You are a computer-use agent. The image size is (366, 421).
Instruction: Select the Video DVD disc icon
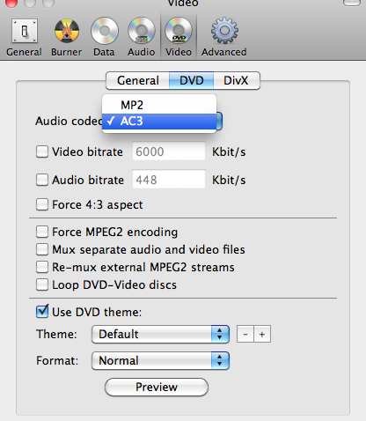click(x=179, y=31)
